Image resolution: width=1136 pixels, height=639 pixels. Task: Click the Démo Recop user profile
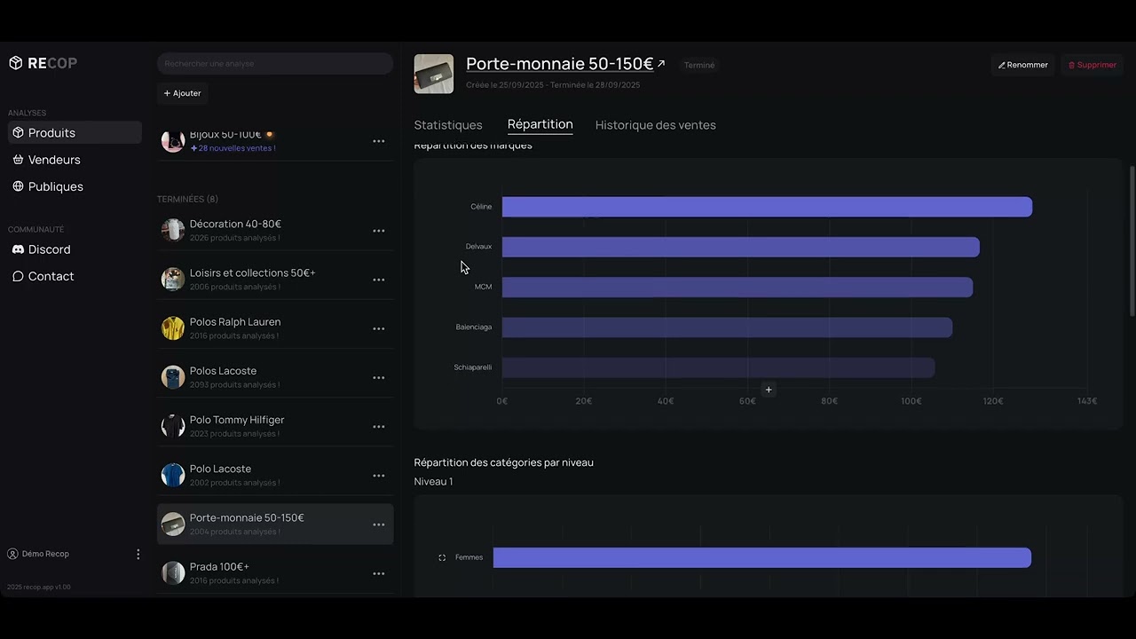pos(39,554)
